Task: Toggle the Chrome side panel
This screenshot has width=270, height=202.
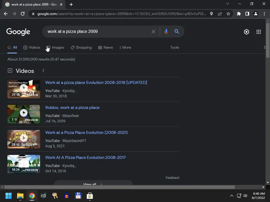Action: click(x=247, y=14)
